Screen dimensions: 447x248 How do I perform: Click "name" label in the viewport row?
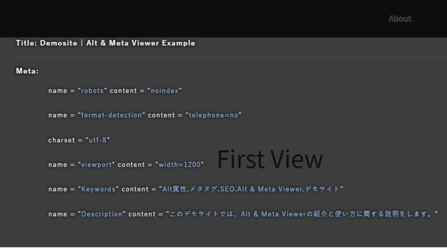(x=58, y=165)
